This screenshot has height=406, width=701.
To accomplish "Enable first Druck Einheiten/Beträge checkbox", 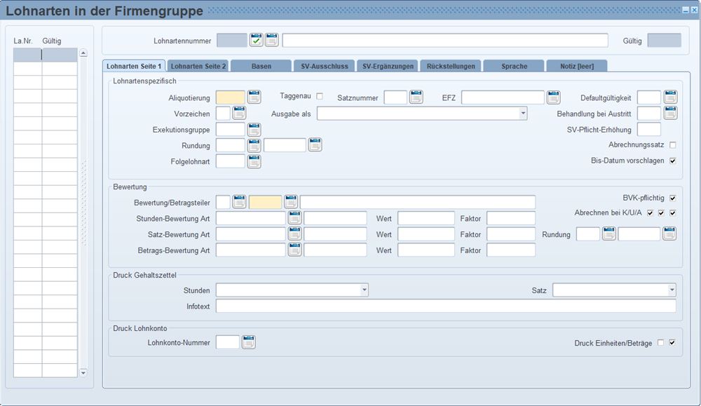I will tap(661, 342).
